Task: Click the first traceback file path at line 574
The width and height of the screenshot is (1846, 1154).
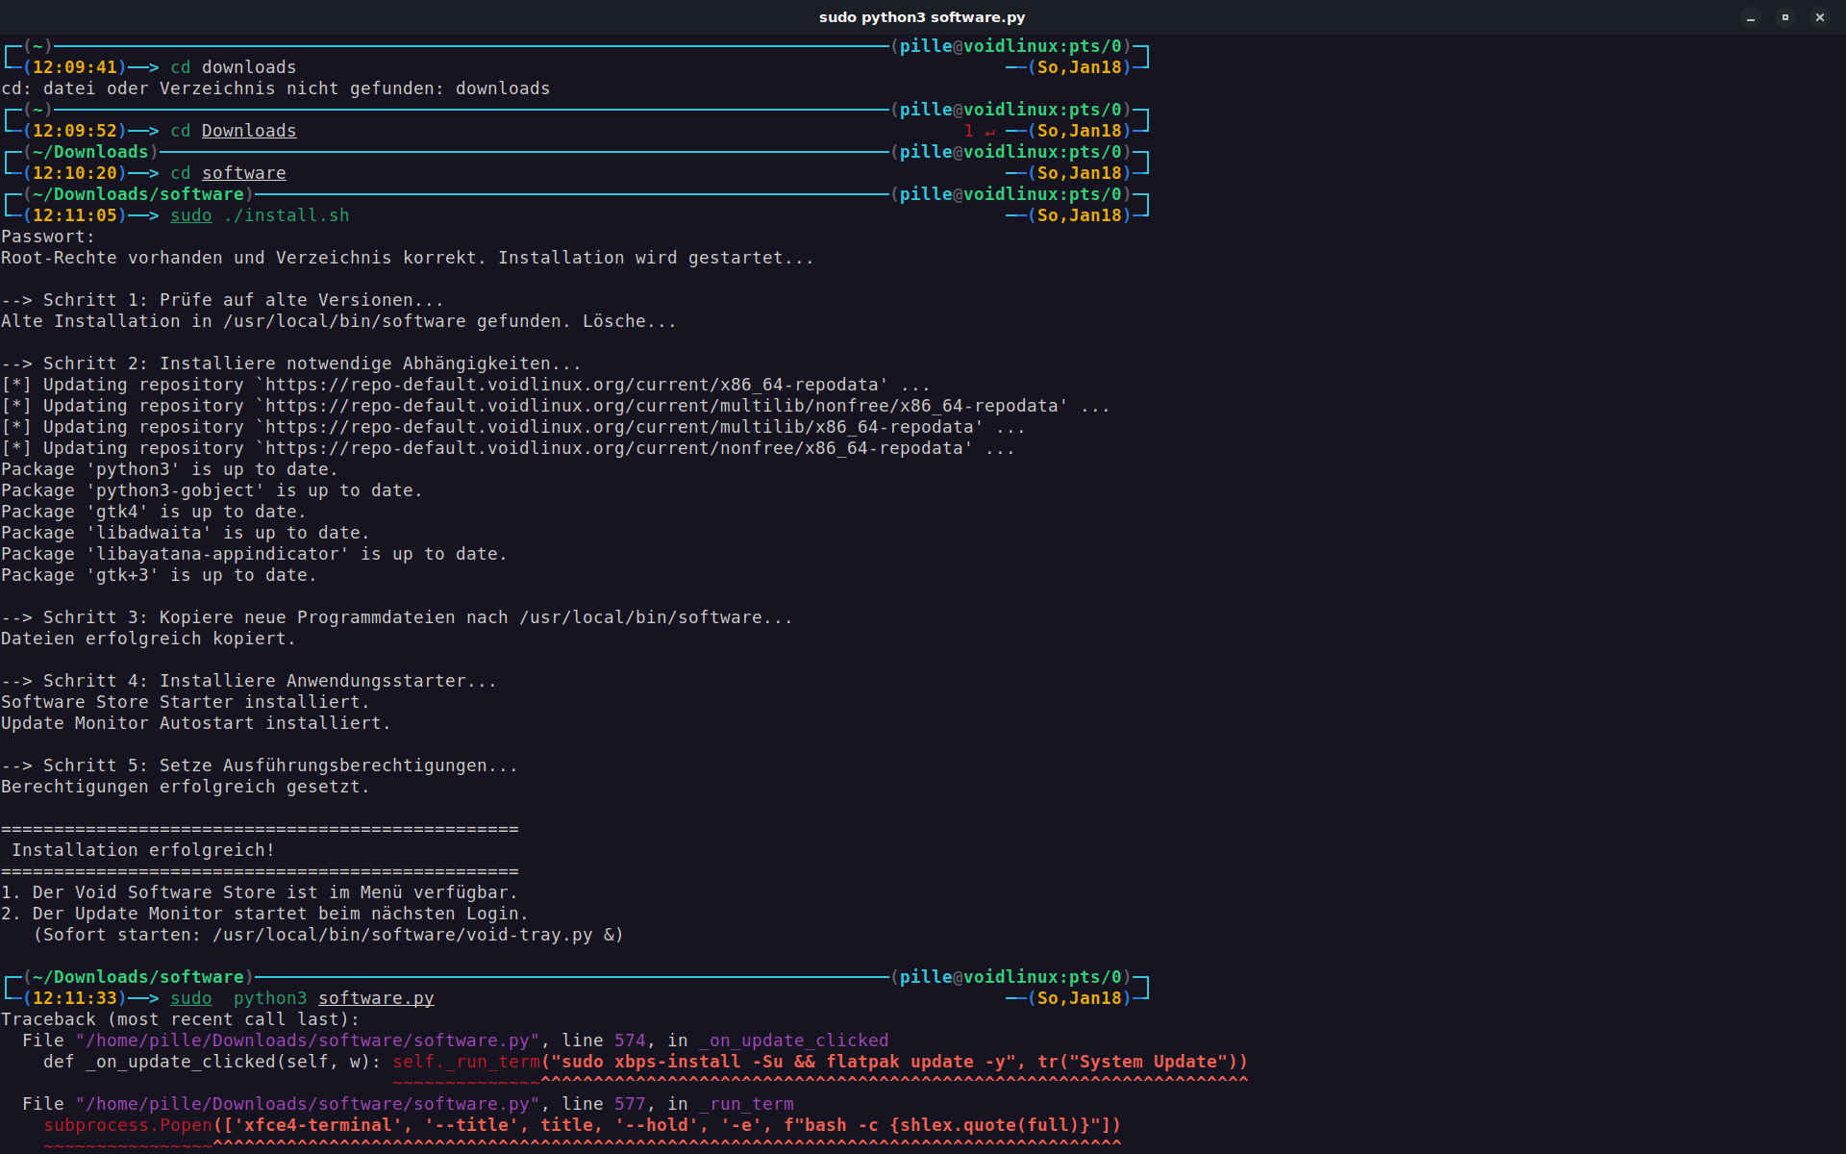Action: [x=308, y=1041]
